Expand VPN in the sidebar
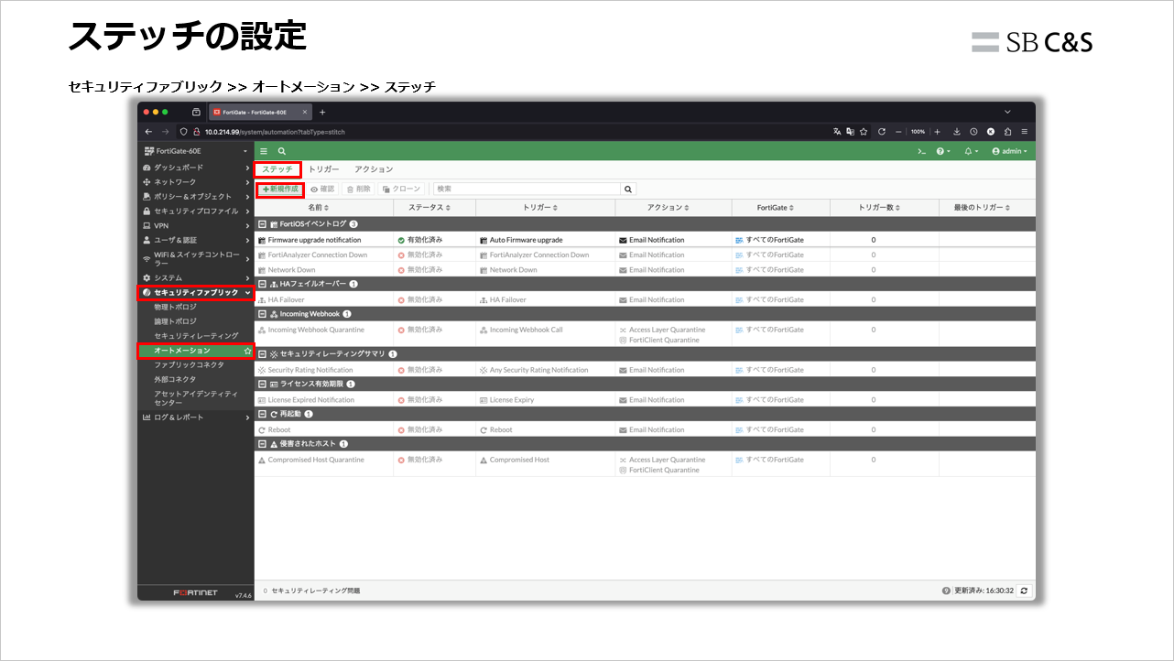Image resolution: width=1174 pixels, height=661 pixels. point(196,225)
